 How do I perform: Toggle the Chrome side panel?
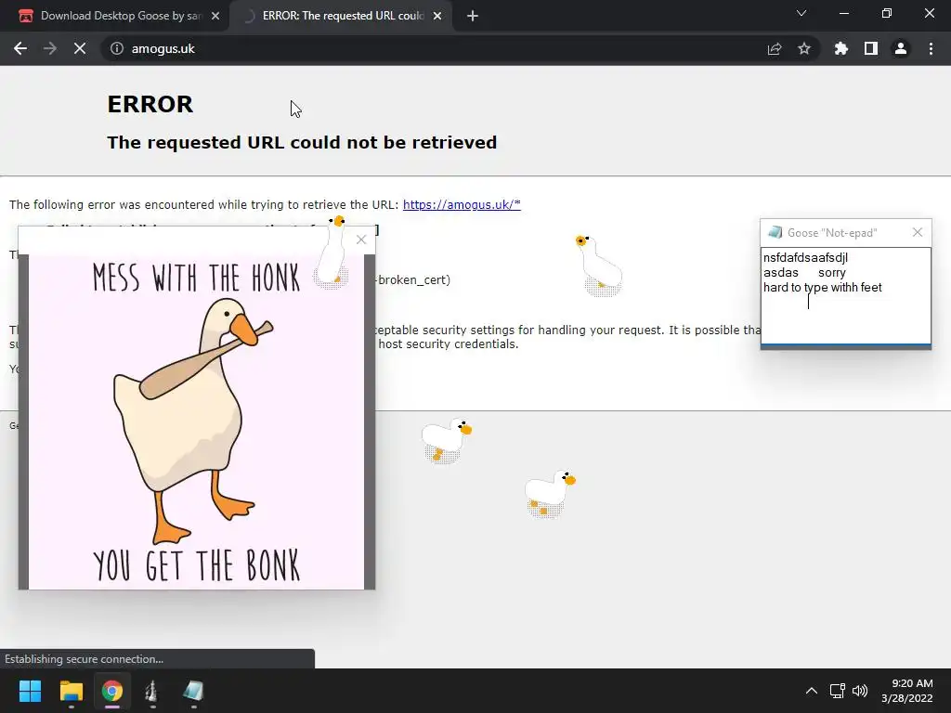pos(871,48)
